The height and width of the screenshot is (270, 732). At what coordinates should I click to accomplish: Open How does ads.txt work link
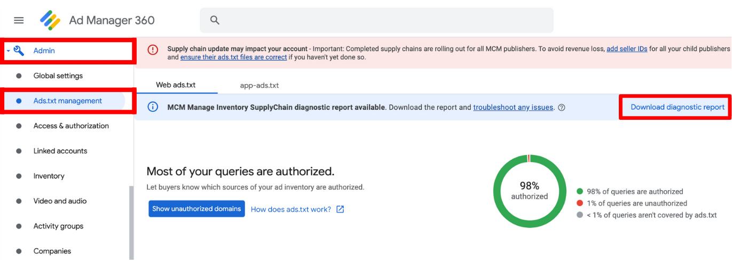[x=291, y=209]
